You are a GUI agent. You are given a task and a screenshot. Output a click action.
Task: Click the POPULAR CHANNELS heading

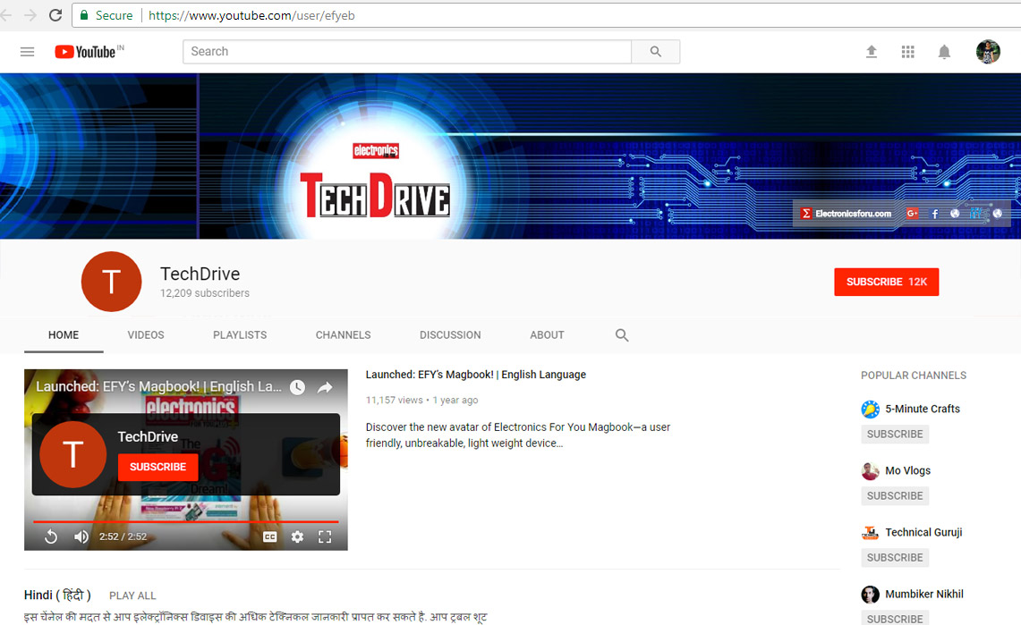914,376
